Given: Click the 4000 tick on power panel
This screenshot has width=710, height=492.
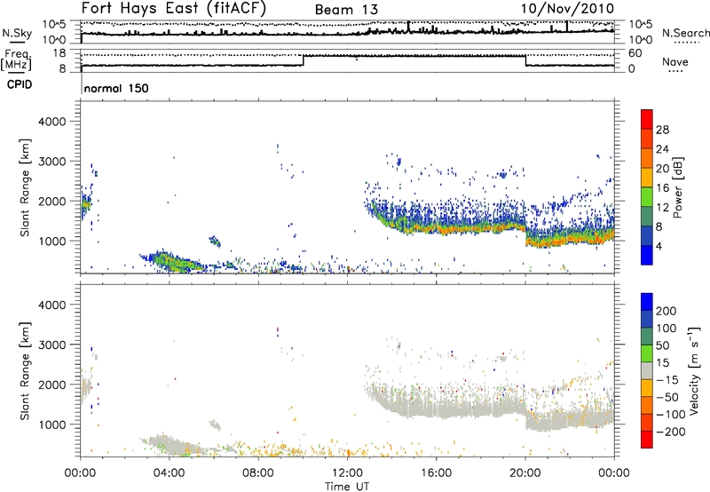Looking at the screenshot, I should pos(51,122).
